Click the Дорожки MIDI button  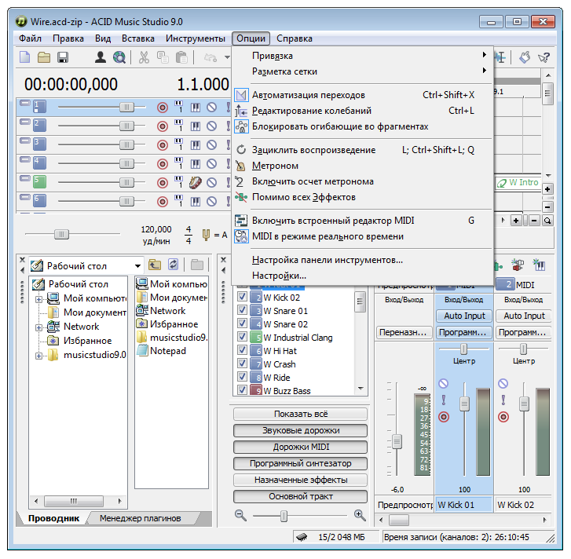pos(301,447)
